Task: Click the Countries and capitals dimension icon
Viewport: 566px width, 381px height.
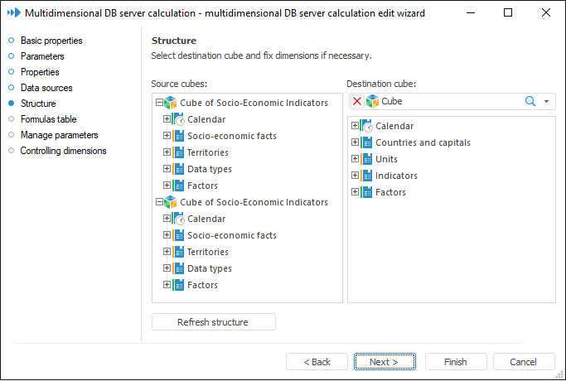Action: (367, 142)
